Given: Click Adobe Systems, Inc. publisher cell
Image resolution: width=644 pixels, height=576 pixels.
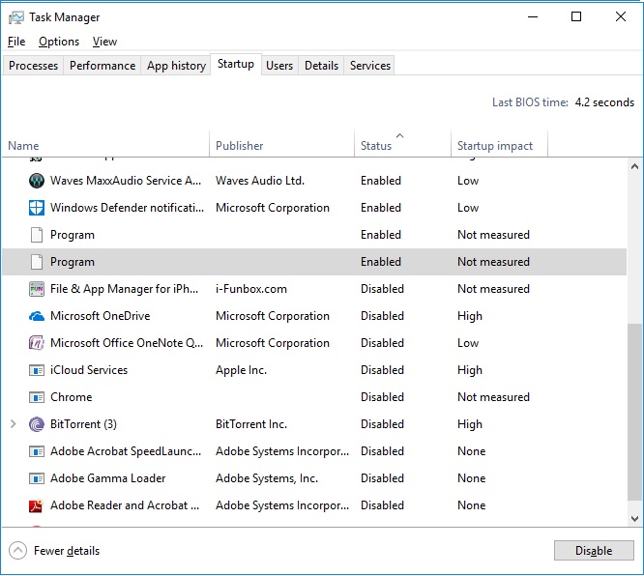Looking at the screenshot, I should click(x=267, y=478).
